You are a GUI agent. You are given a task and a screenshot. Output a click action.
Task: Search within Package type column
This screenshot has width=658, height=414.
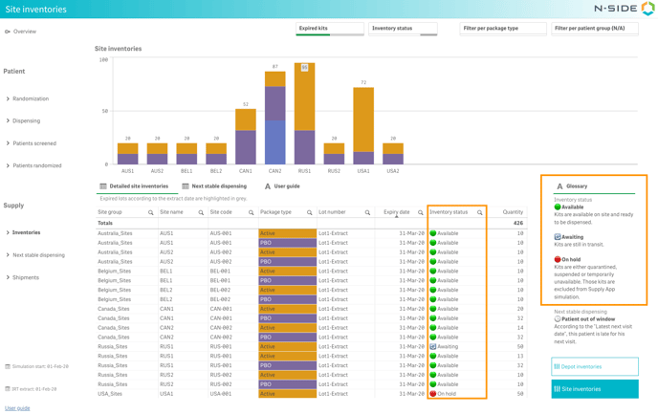click(309, 212)
